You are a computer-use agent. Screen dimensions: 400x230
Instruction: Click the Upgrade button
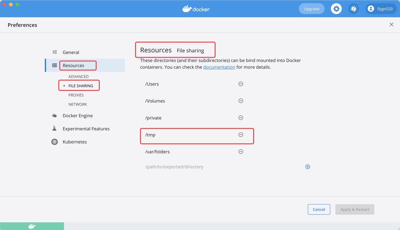(x=312, y=9)
